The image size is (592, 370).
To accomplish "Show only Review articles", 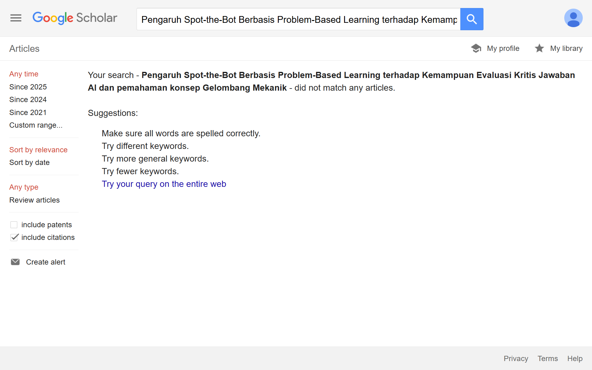I will (x=35, y=200).
